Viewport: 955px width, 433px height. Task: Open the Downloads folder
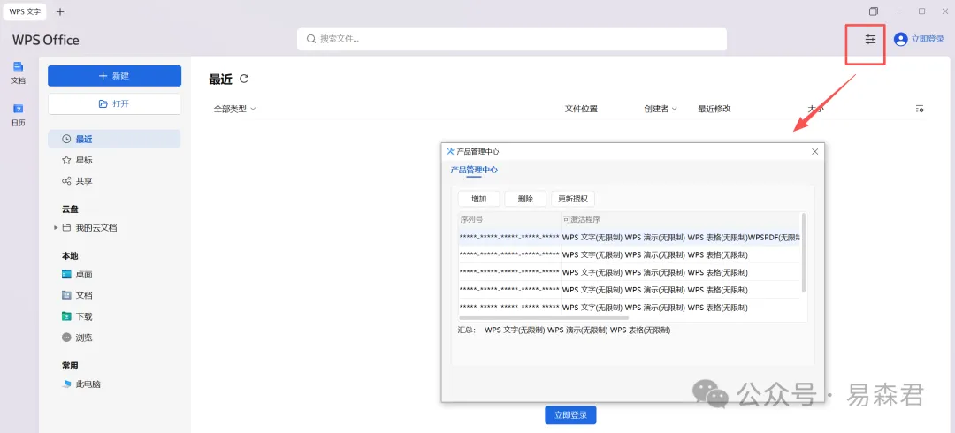click(x=77, y=316)
